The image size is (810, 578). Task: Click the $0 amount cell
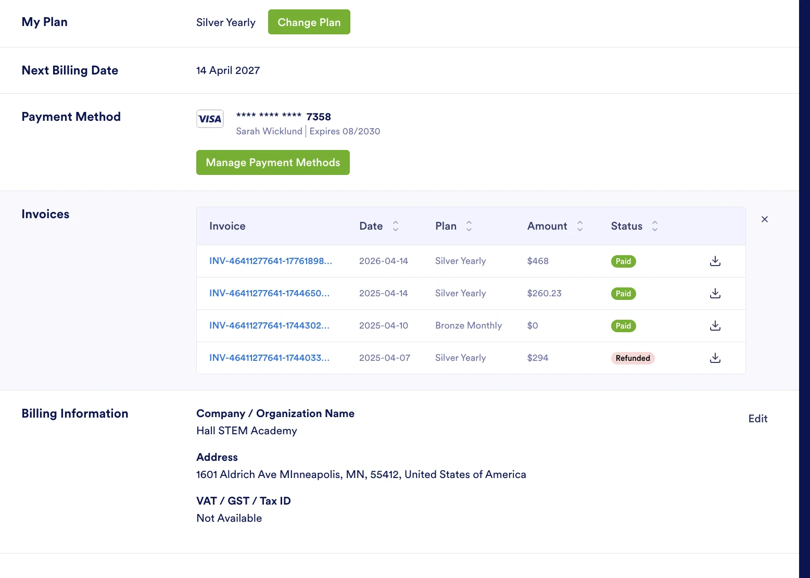pyautogui.click(x=533, y=325)
